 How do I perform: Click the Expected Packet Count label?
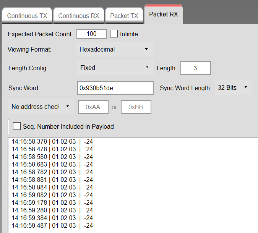40,34
